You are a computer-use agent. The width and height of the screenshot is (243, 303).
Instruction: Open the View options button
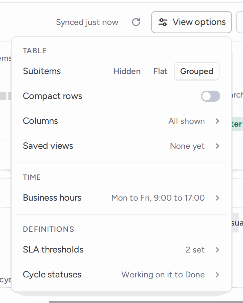192,22
